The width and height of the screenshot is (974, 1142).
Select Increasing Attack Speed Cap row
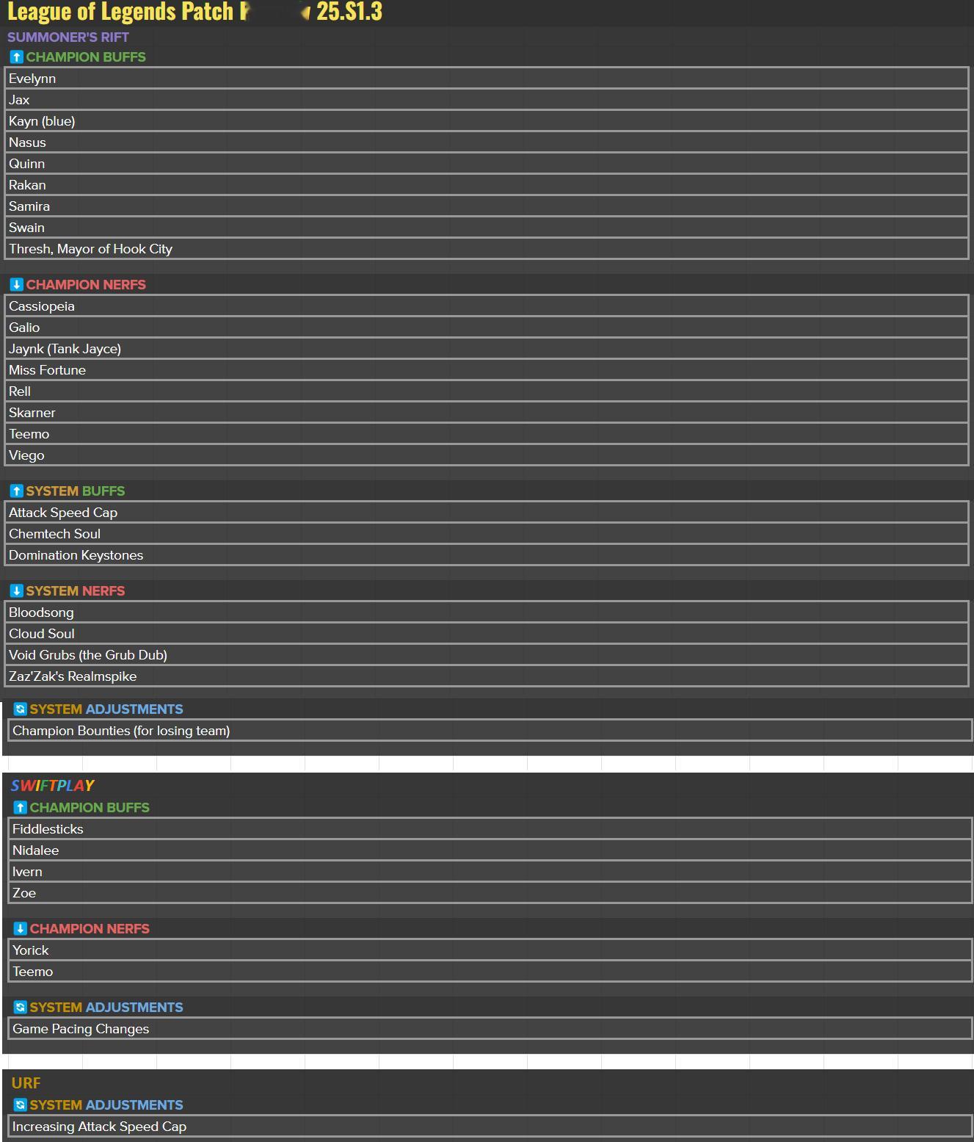[x=490, y=1127]
